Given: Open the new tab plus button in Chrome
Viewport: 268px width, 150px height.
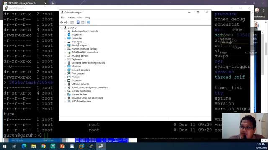Looking at the screenshot, I should [x=53, y=3].
